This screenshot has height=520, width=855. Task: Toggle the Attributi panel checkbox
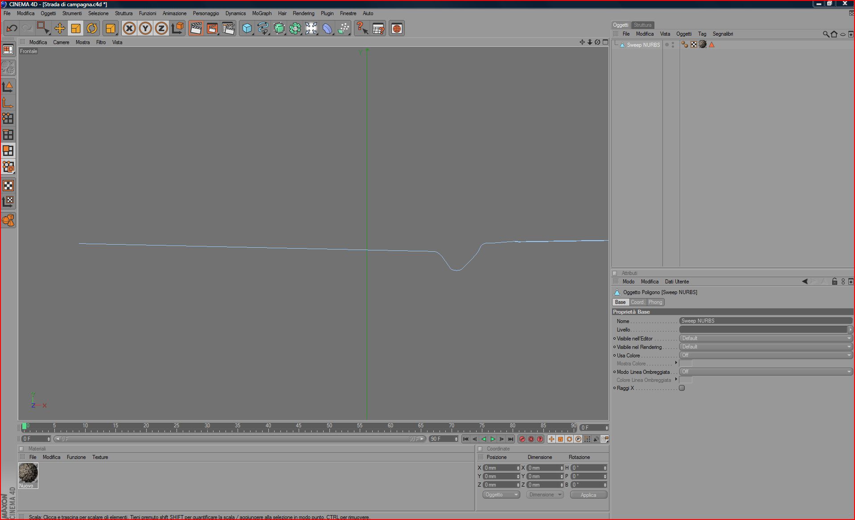click(615, 273)
